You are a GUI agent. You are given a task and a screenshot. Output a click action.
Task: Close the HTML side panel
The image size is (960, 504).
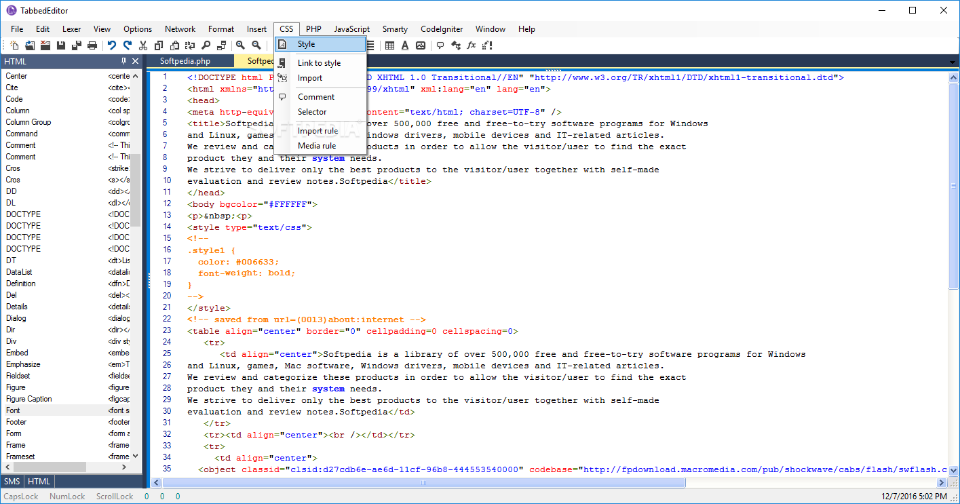click(x=136, y=61)
